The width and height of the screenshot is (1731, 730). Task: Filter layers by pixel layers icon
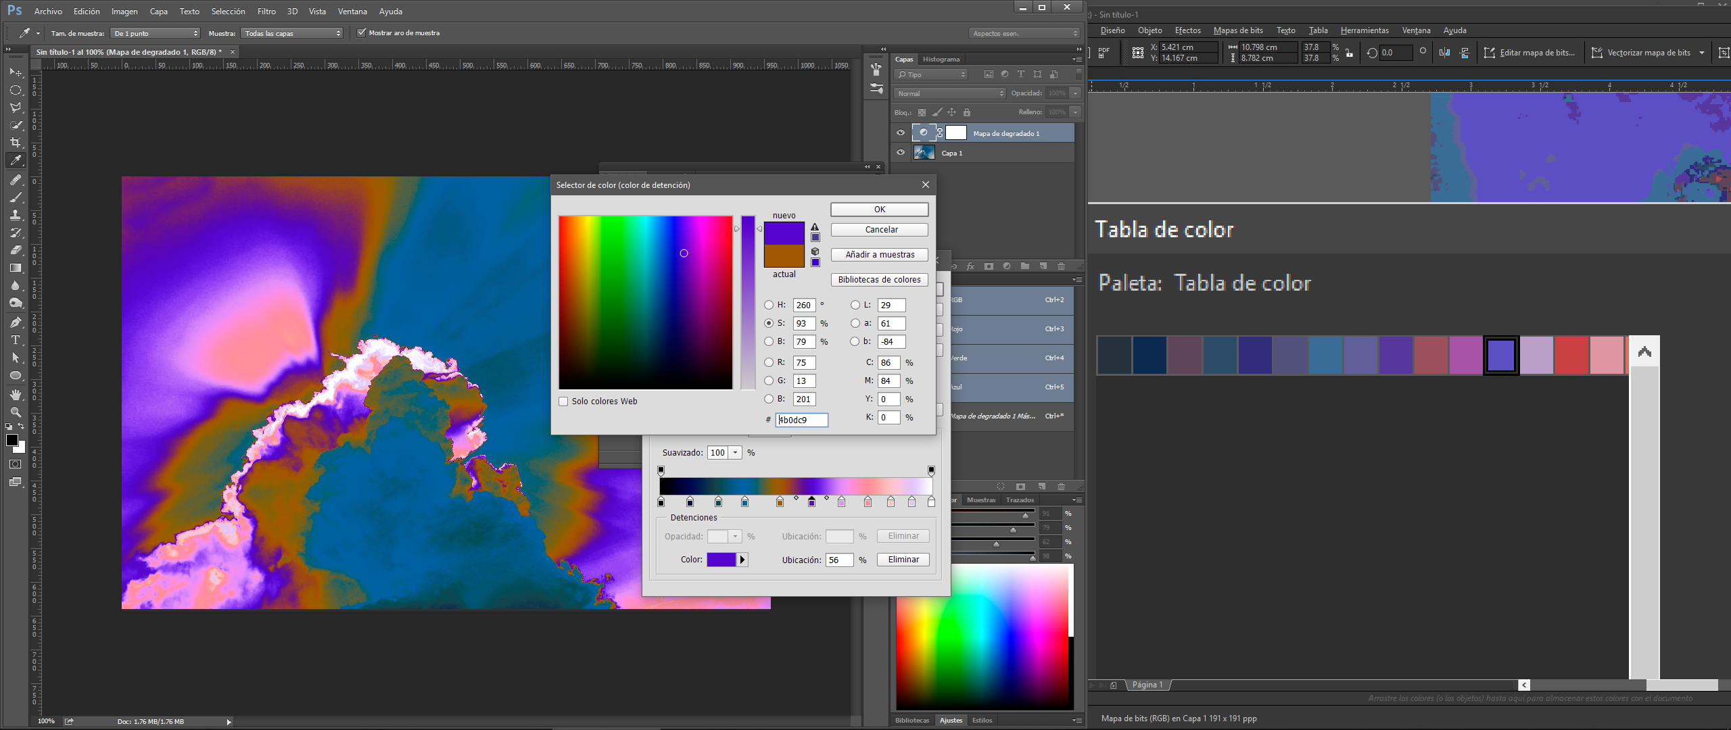[989, 74]
